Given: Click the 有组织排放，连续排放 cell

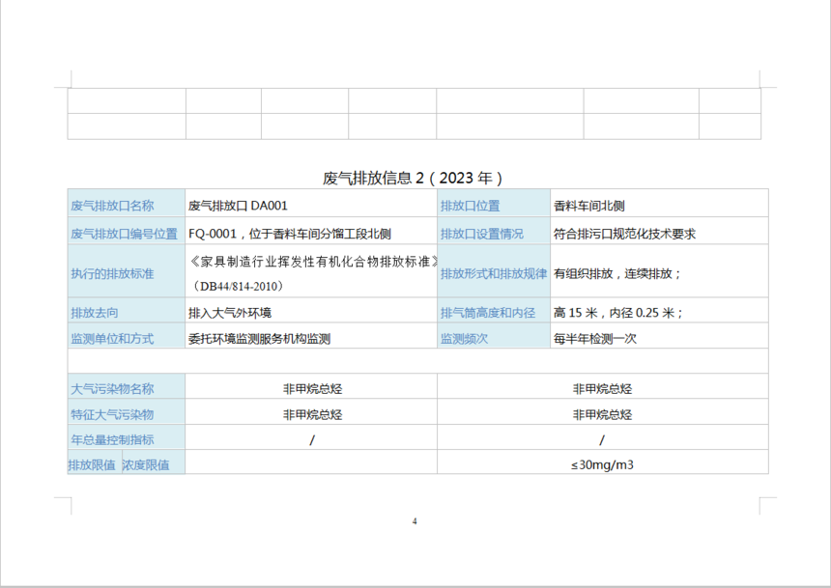Looking at the screenshot, I should click(617, 273).
